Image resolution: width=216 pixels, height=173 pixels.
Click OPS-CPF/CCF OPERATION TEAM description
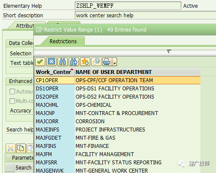tap(114, 80)
